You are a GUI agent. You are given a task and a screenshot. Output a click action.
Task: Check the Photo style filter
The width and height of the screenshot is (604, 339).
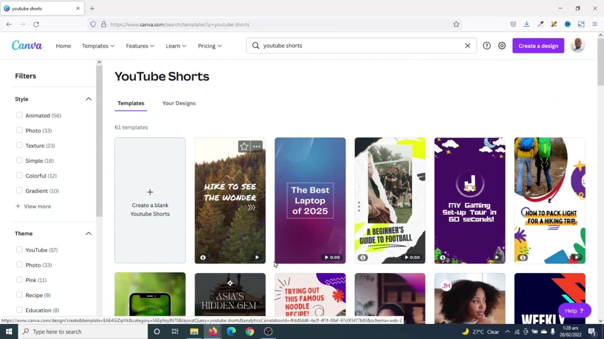(19, 130)
